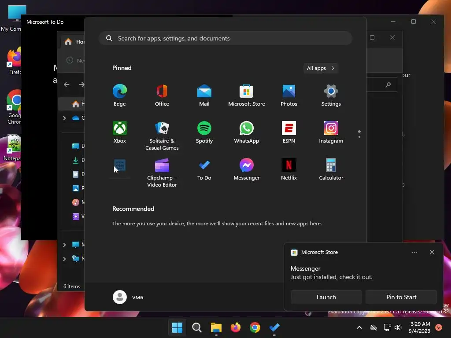Select Pictures in File Explorer sidebar
This screenshot has height=338, width=451.
pyautogui.click(x=78, y=188)
